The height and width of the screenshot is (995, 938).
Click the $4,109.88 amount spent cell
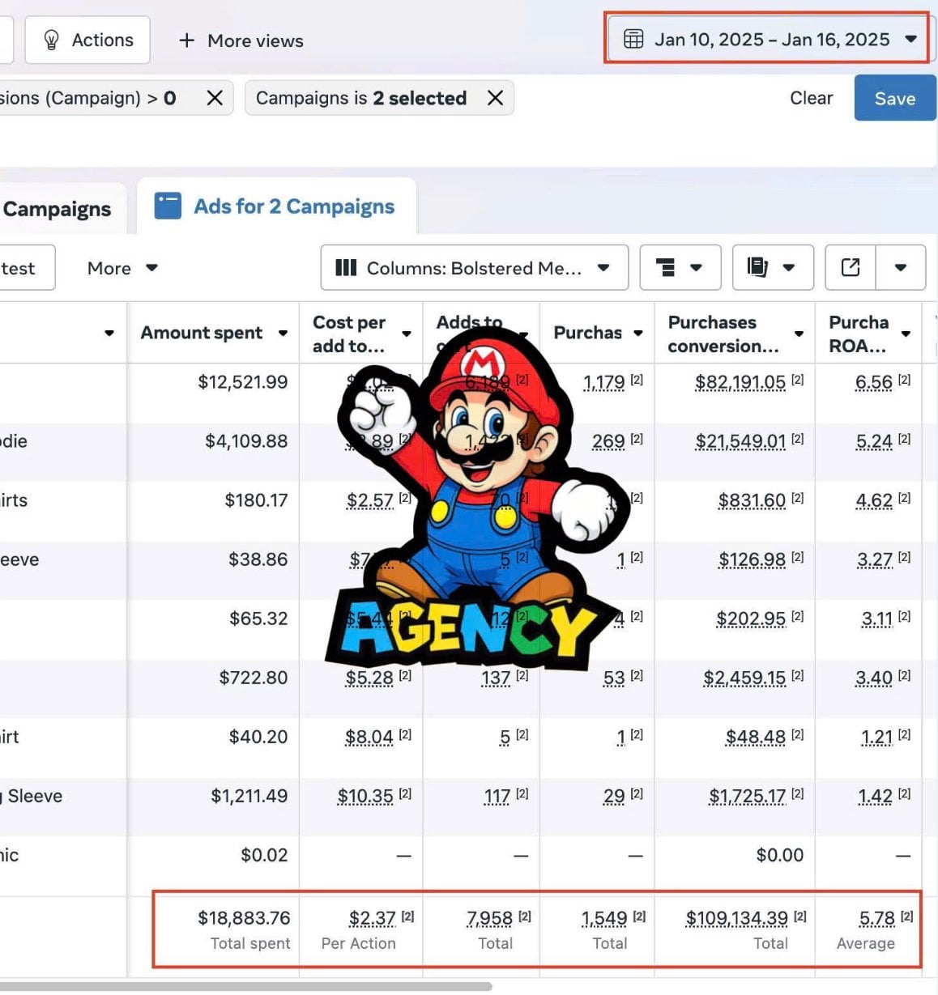click(246, 441)
